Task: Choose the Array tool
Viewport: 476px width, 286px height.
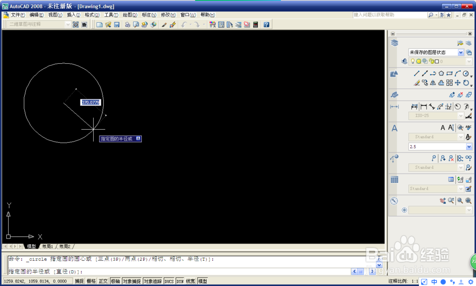Action: click(449, 83)
